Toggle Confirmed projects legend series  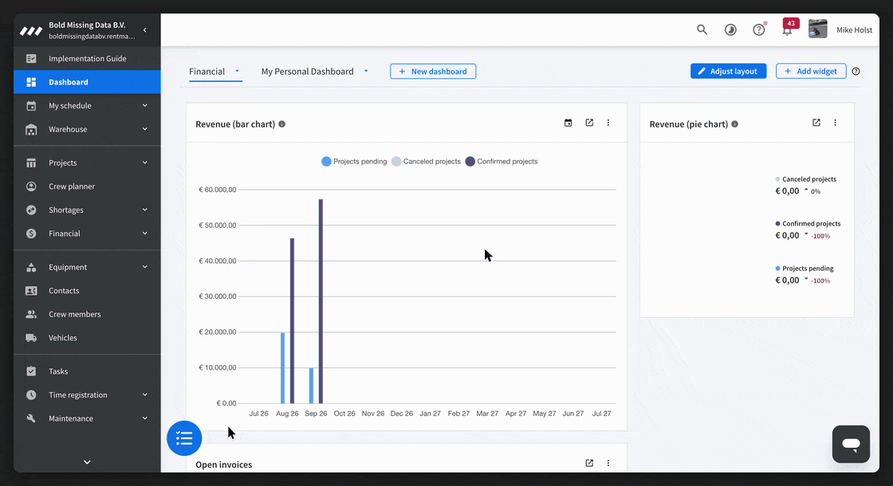(x=502, y=162)
